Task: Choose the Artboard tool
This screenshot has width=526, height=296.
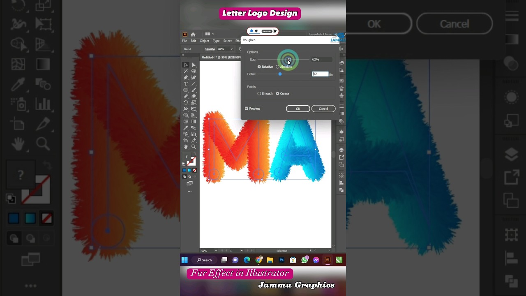Action: tap(186, 140)
